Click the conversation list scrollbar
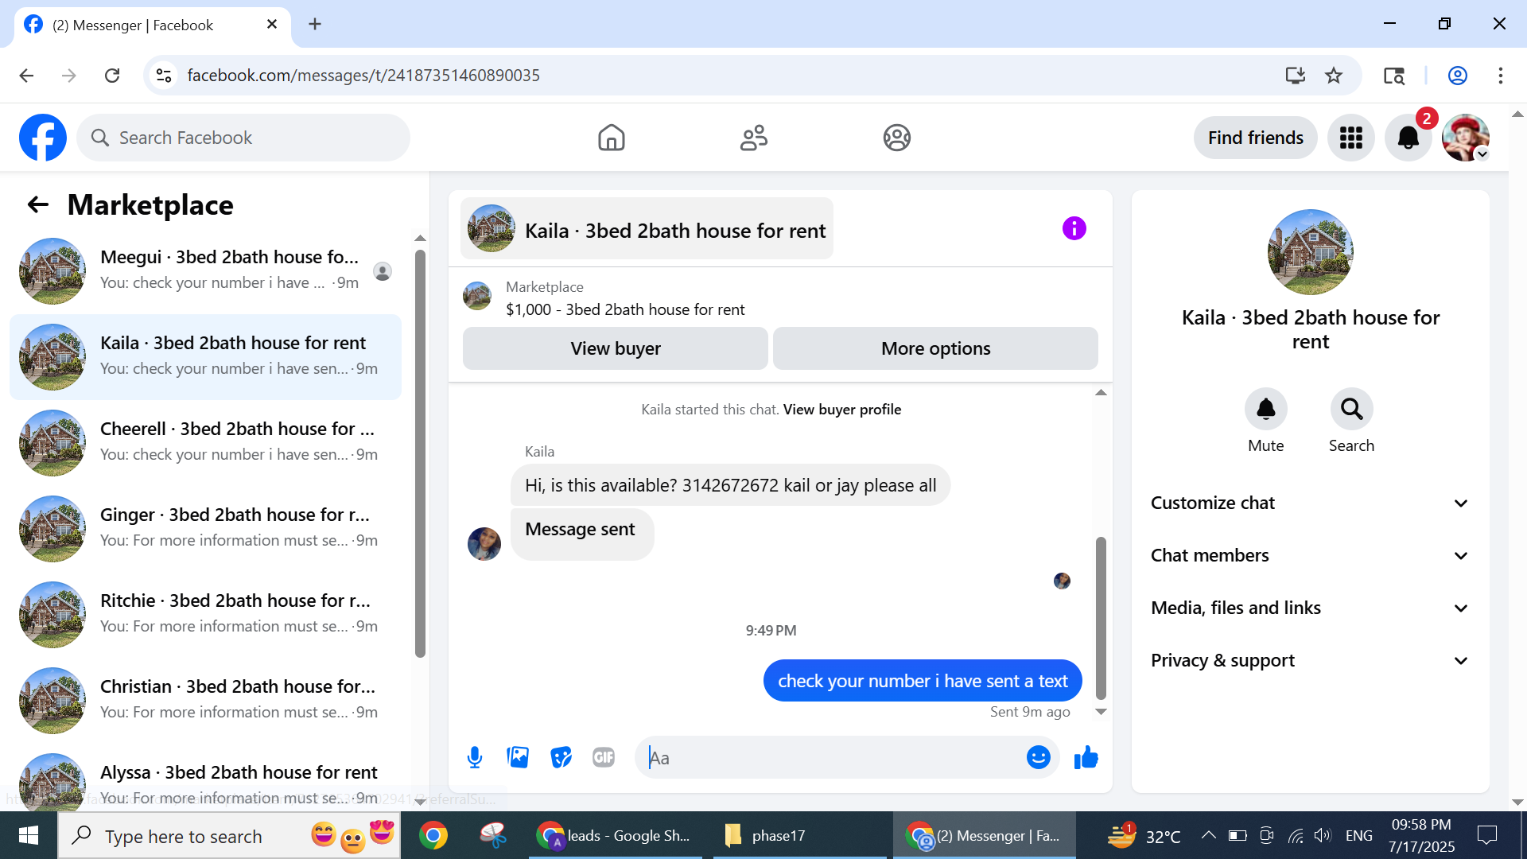Image resolution: width=1527 pixels, height=859 pixels. click(x=420, y=453)
